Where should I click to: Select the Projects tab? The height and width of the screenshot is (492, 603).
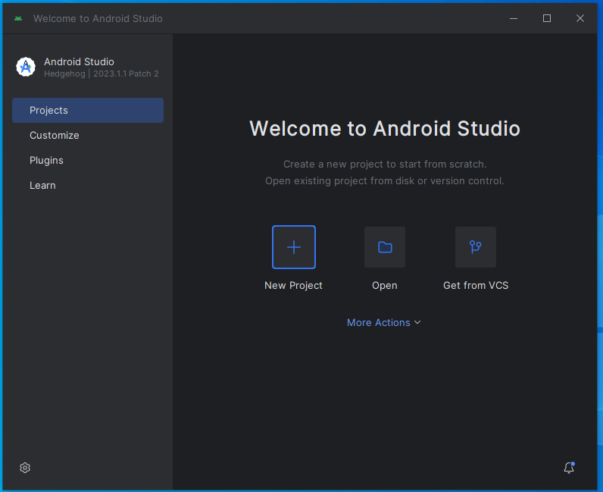point(88,110)
